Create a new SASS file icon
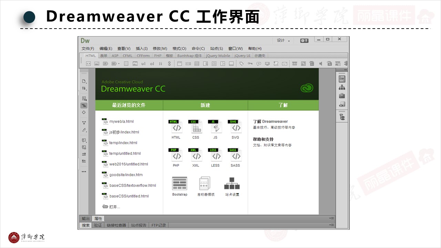The height and width of the screenshot is (248, 441). 235,155
